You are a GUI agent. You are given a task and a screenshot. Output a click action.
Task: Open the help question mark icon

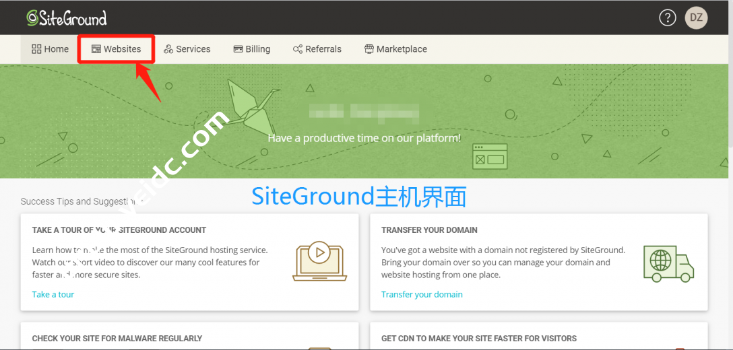point(667,18)
